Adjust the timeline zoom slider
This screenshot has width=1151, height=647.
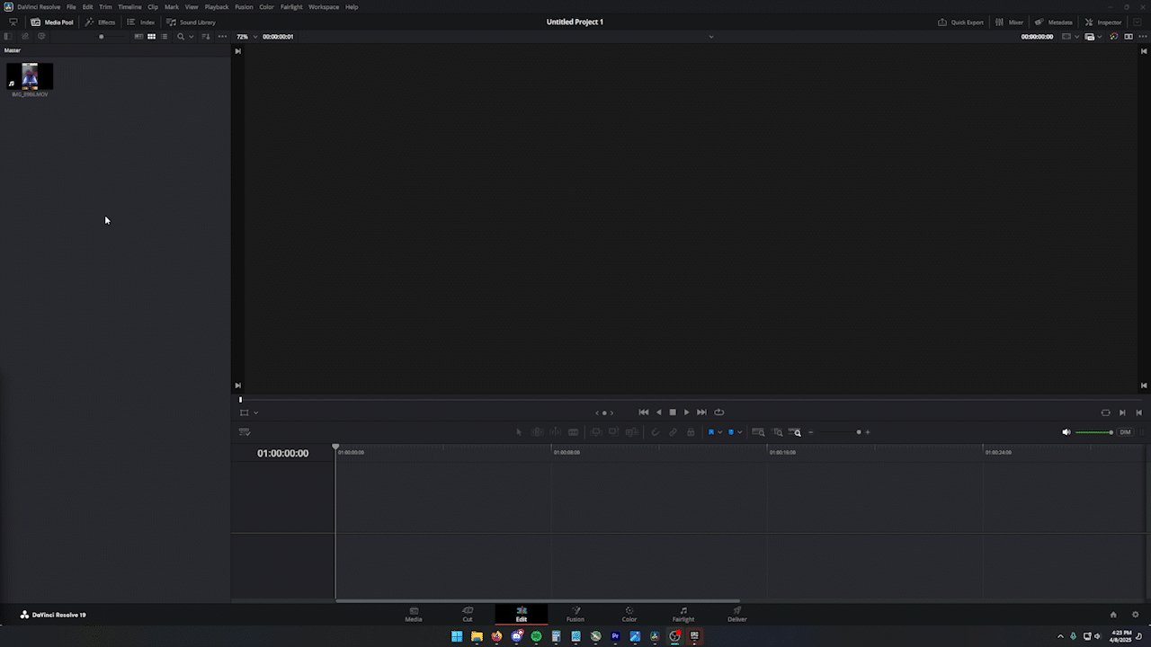pyautogui.click(x=858, y=432)
